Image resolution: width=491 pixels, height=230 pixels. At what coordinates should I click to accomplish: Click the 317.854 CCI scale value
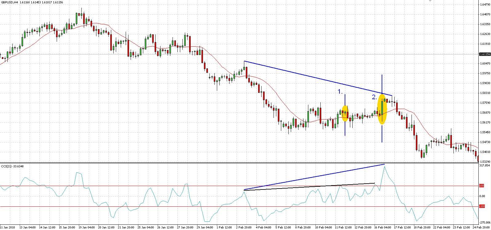click(x=485, y=166)
